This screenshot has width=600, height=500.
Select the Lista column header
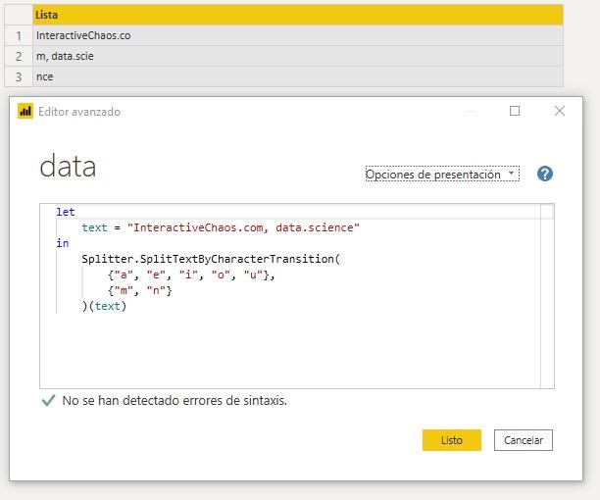[x=298, y=15]
